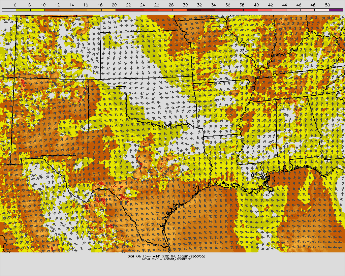Screen dimensions: 345x276
Task: Click the legend label "32"
Action: coord(199,5)
